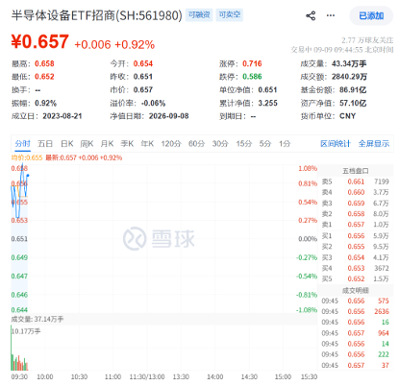The height and width of the screenshot is (386, 399).
Task: Select the 年K chart tab
Action: (147, 144)
